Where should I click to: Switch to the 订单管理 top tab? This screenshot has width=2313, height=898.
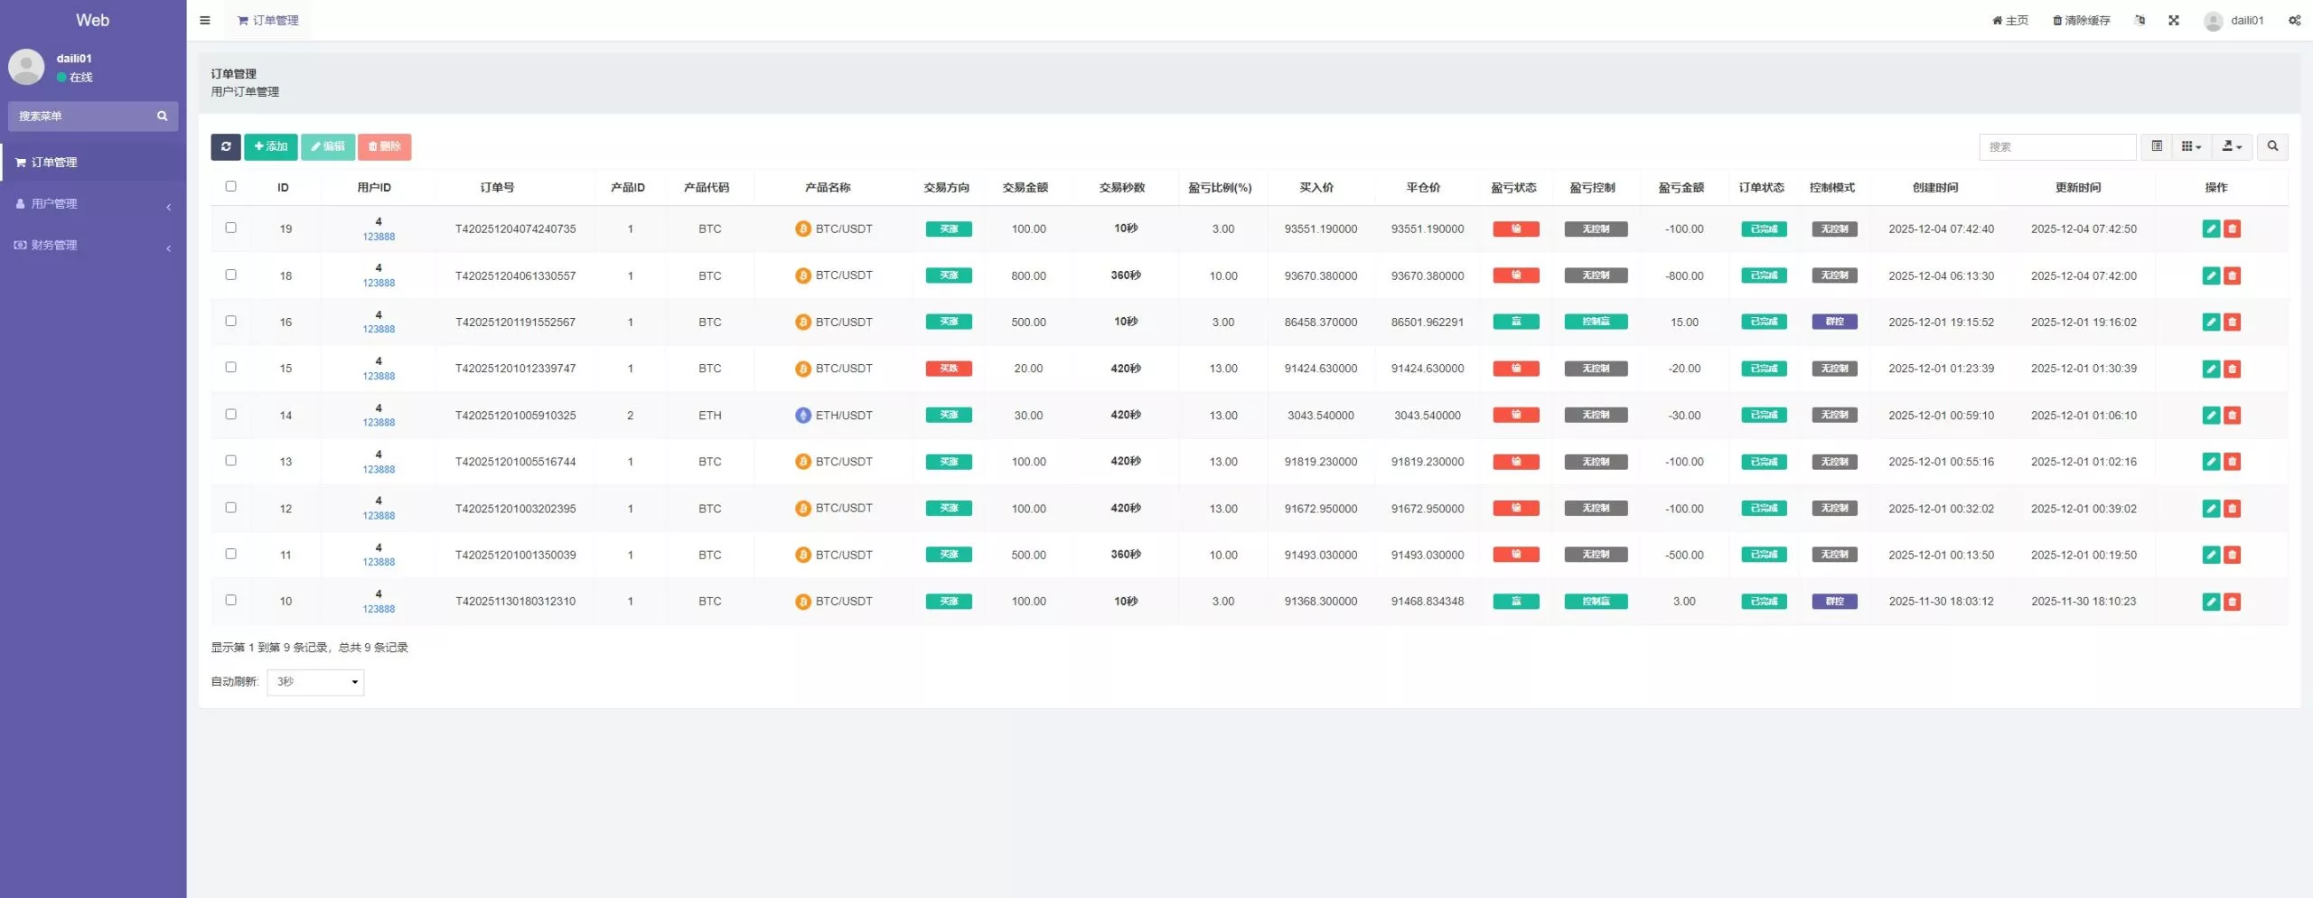pos(268,20)
